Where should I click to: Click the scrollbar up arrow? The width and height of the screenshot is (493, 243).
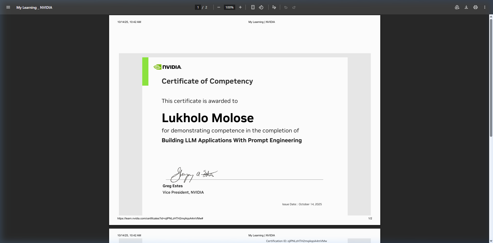click(x=491, y=16)
